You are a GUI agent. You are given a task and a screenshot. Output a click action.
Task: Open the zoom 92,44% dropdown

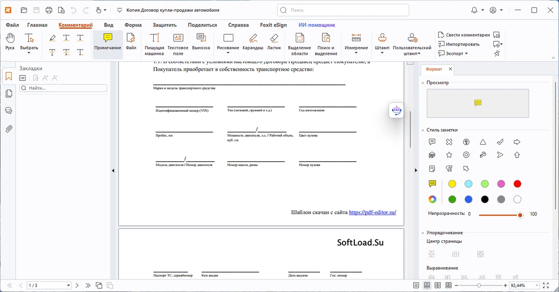(x=537, y=285)
